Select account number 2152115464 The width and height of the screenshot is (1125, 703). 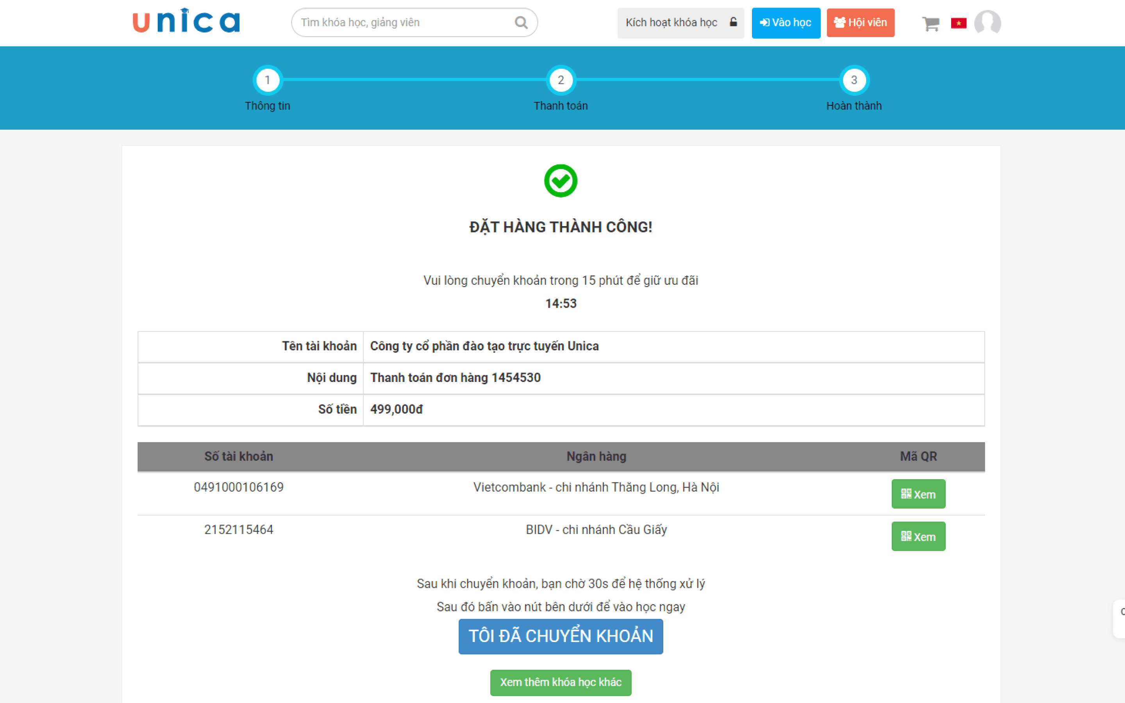pos(239,530)
